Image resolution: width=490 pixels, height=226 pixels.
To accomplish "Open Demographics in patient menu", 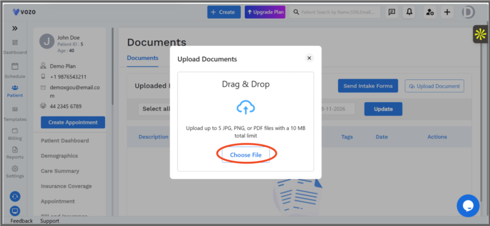I will 59,156.
